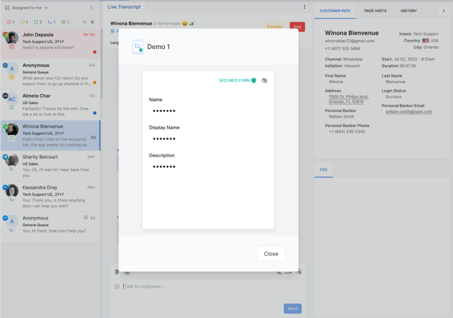Switch to the Page Visits tab
The image size is (453, 318).
[x=375, y=11]
